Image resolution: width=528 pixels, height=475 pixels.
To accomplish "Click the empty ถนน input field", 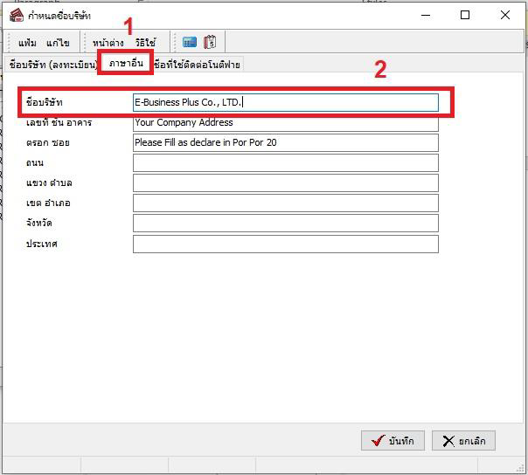I will 285,163.
